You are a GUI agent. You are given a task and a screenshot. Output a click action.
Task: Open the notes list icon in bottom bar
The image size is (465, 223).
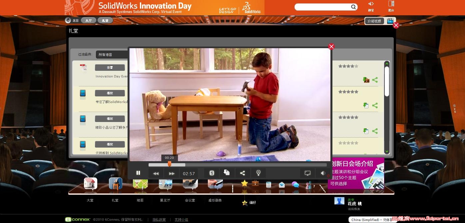point(268,184)
